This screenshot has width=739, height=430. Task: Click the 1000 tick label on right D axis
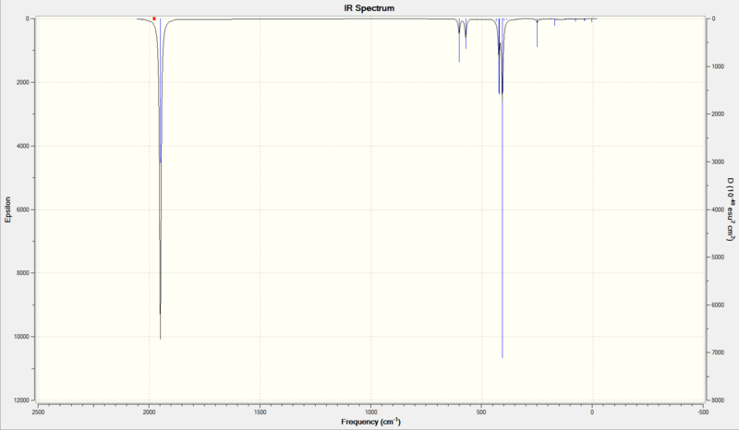click(719, 66)
